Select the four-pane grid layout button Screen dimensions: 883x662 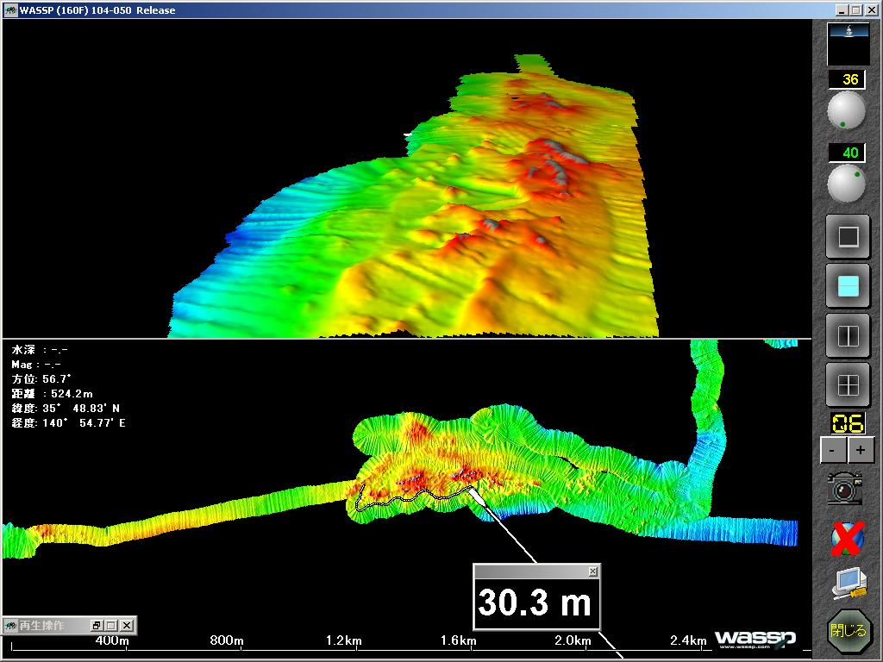click(x=849, y=385)
